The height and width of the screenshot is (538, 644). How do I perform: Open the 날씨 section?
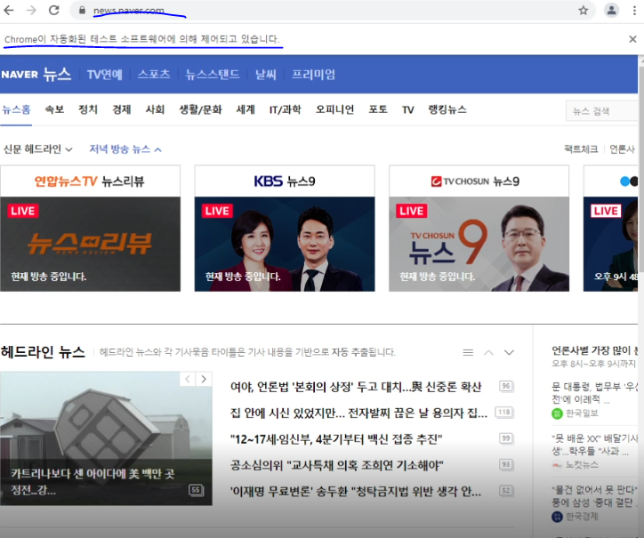[265, 75]
